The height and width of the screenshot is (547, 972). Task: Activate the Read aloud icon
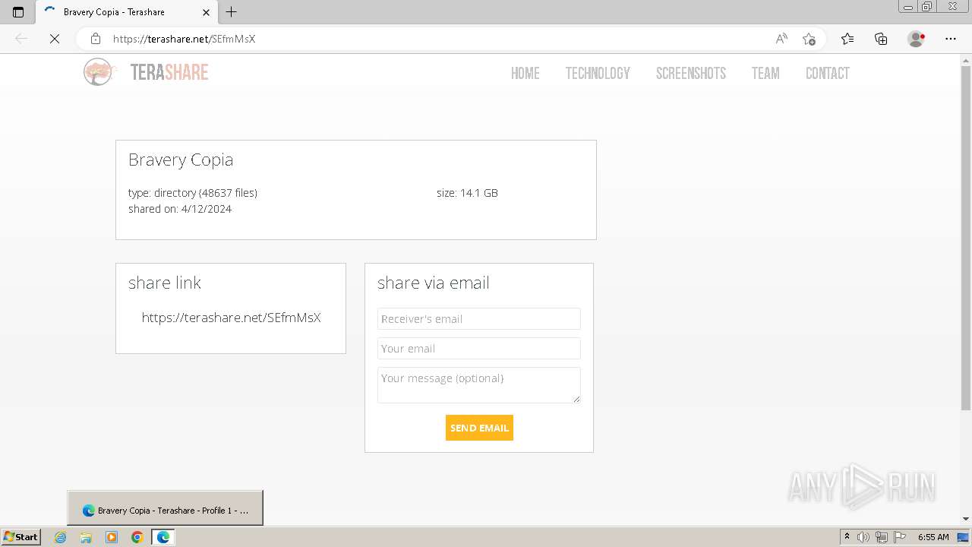pyautogui.click(x=781, y=39)
